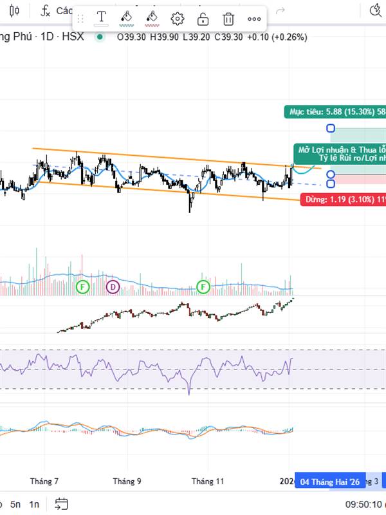Screen dimensions: 386x515
Task: Click the Tháng 7 axis label
Action: point(44,482)
